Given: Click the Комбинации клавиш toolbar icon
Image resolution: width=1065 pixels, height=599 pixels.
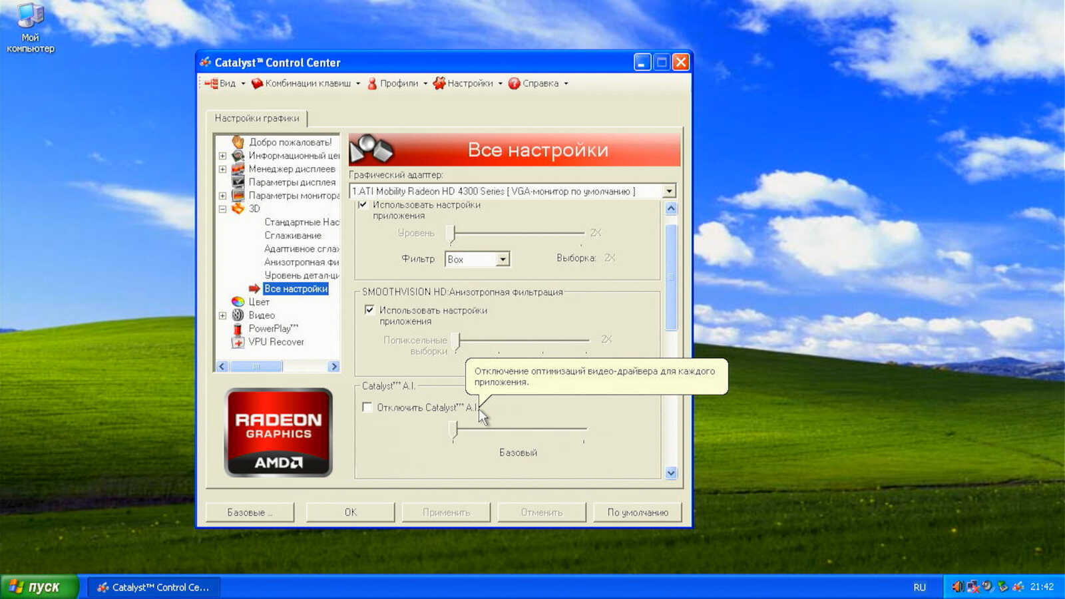Looking at the screenshot, I should (x=257, y=83).
